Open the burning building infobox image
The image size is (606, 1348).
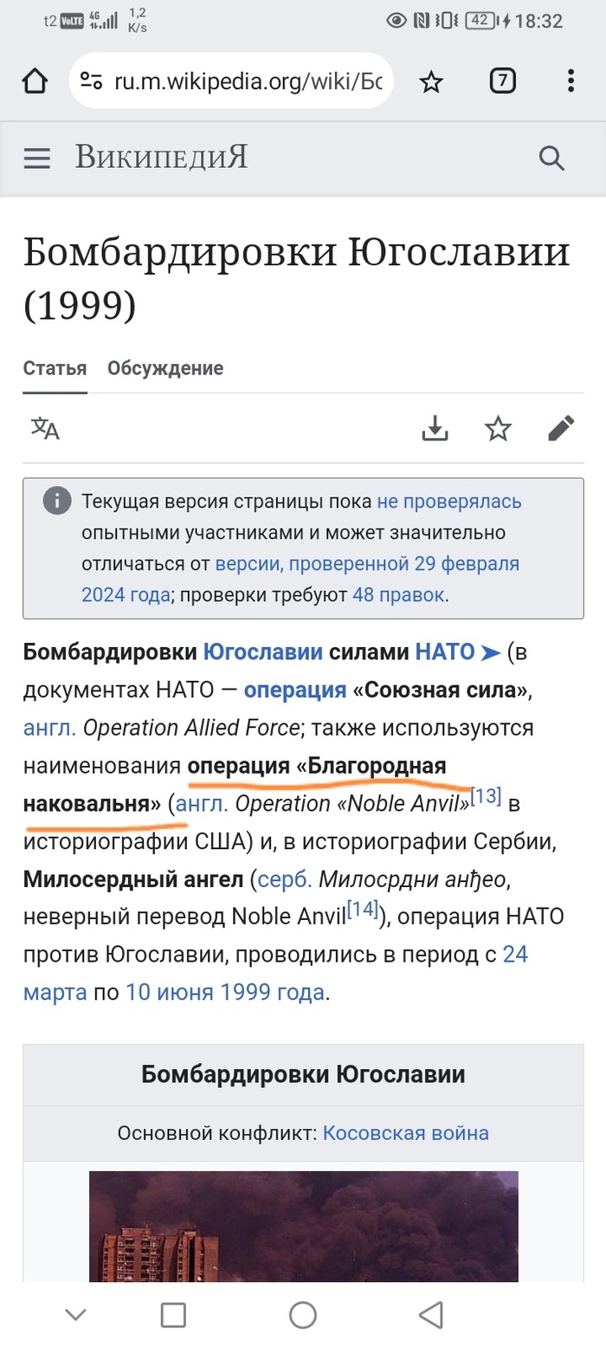point(303,1226)
